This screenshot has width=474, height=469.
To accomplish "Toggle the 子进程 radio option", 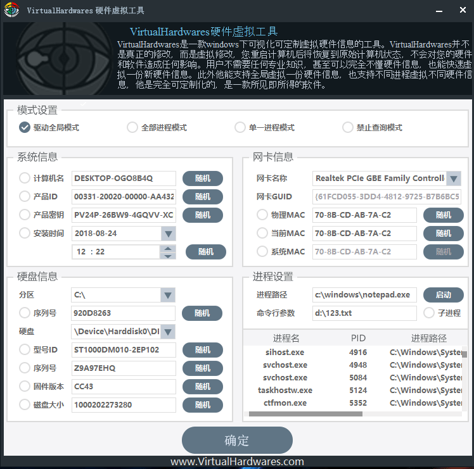I will [429, 313].
